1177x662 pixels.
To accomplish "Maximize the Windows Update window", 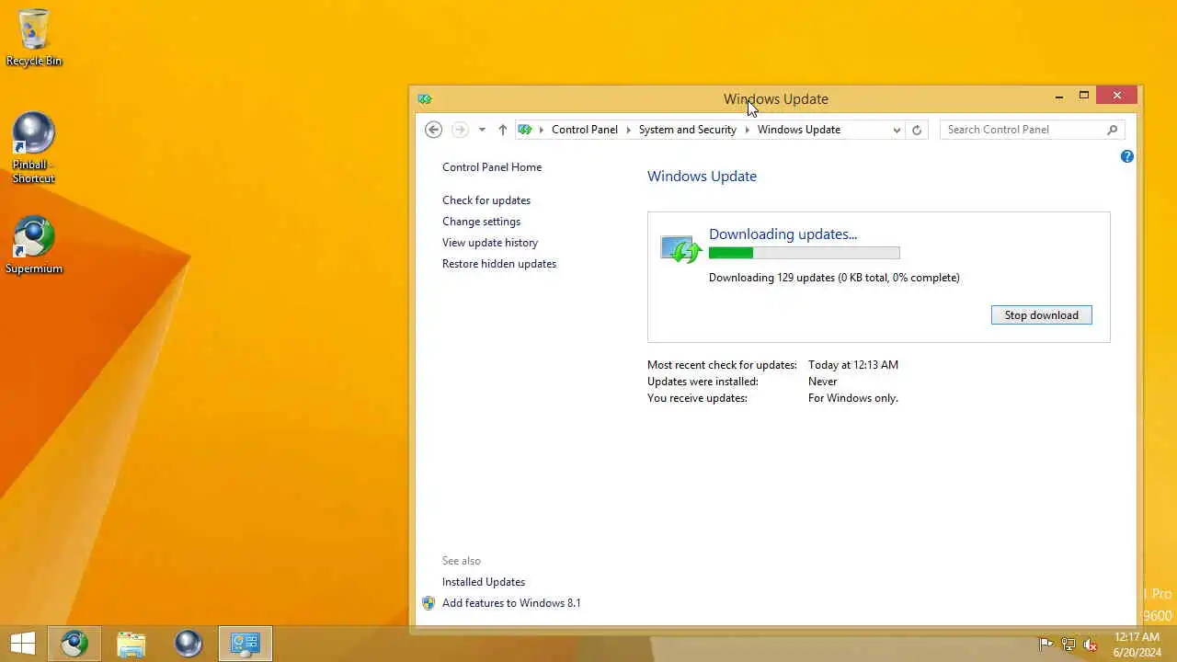I will click(x=1084, y=96).
